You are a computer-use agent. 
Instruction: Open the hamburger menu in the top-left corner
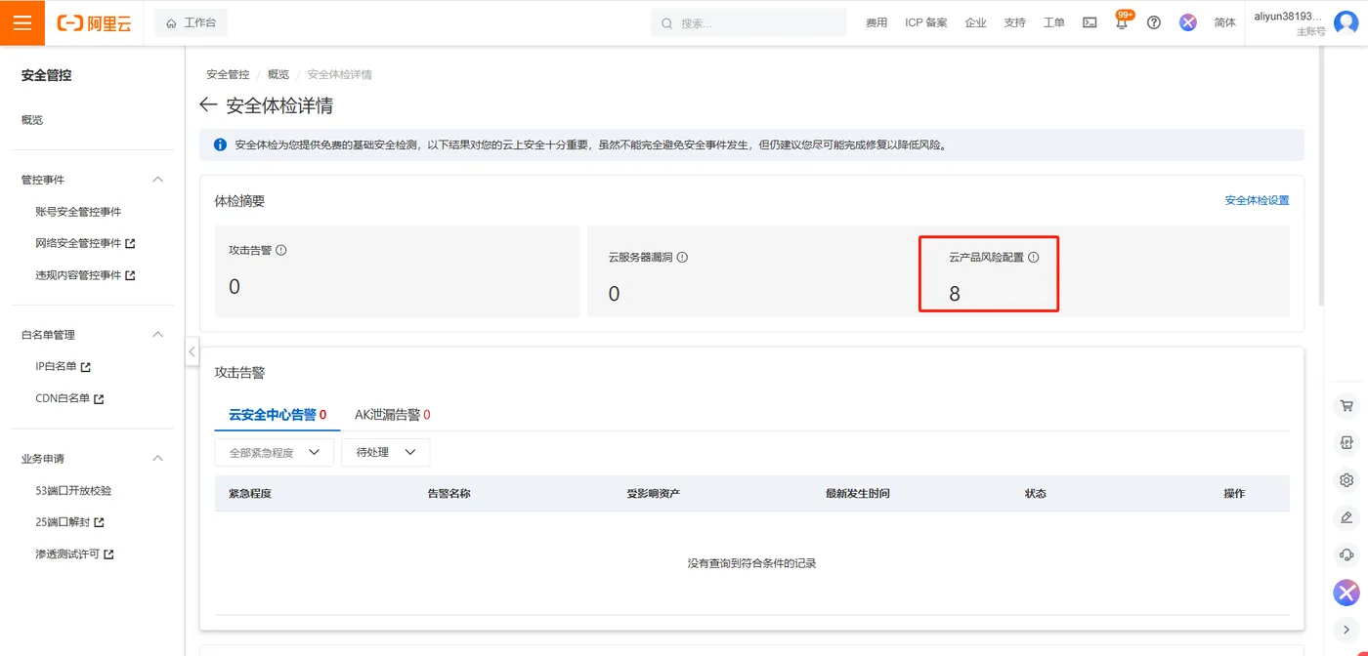22,22
